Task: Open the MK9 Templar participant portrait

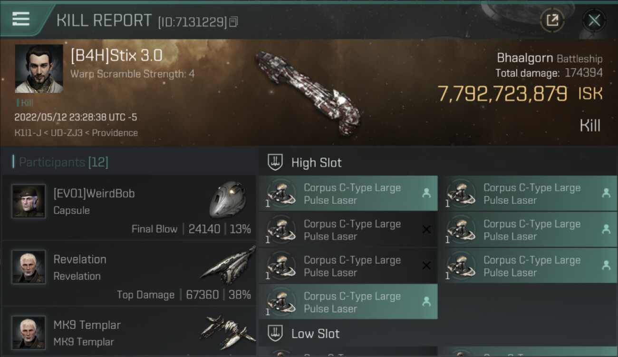Action: 29,332
